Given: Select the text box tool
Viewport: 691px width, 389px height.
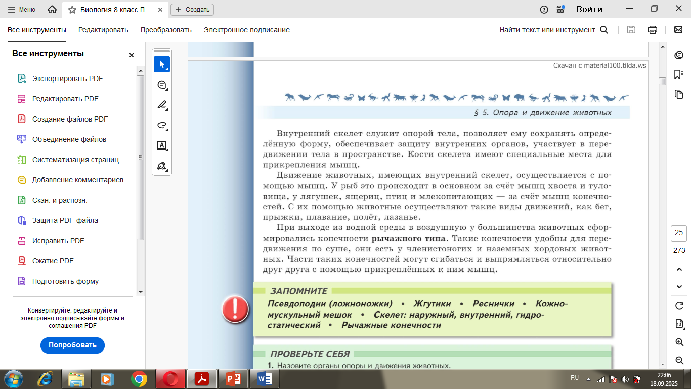Looking at the screenshot, I should pos(161,146).
